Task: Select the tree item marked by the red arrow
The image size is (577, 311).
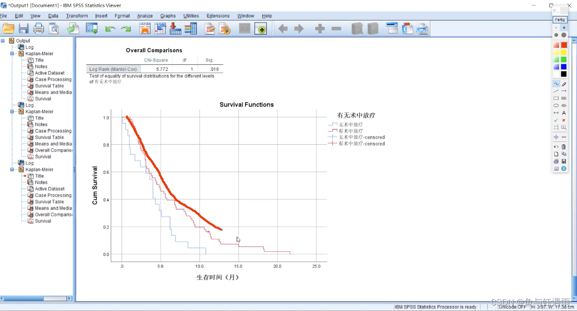Action: pyautogui.click(x=39, y=176)
